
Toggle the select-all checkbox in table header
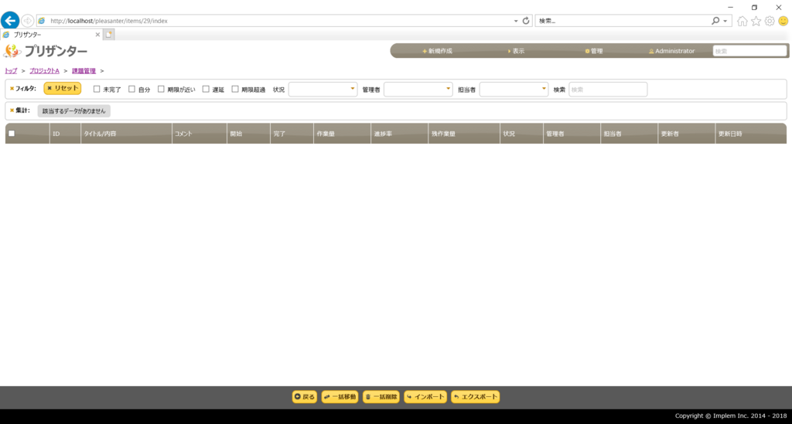[12, 134]
